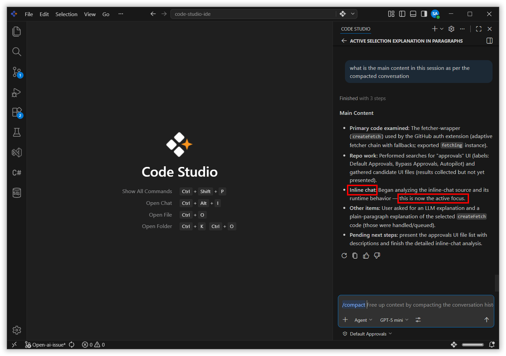Go back from the session title arrow

coord(344,41)
